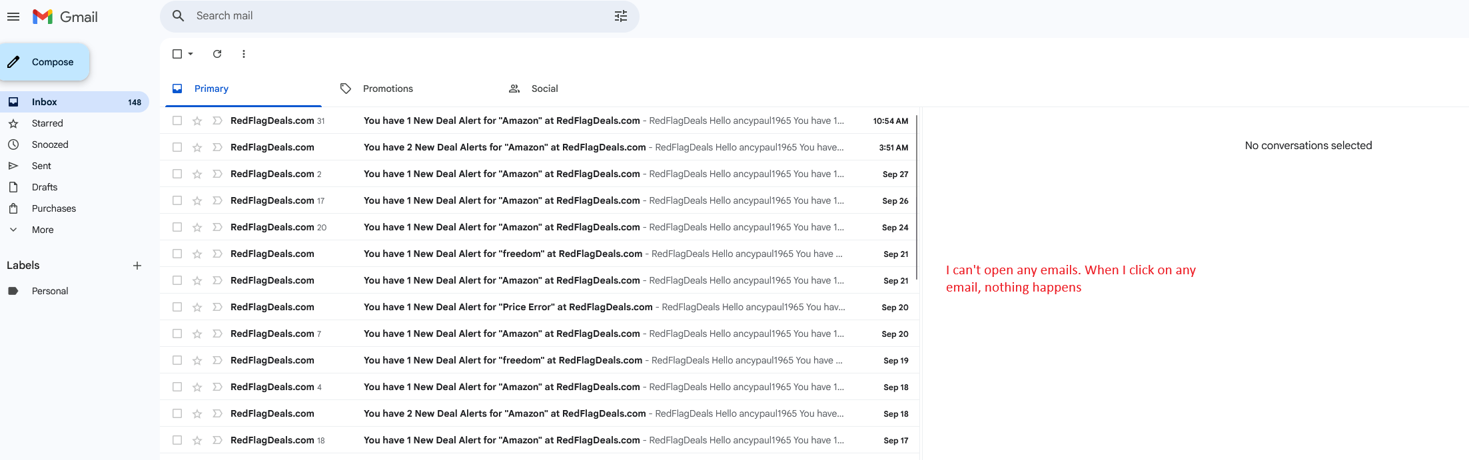Click the Promotions tag icon
Image resolution: width=1469 pixels, height=460 pixels.
coord(345,89)
